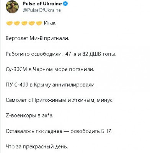
Task: Open the @PulseOfUkraine handle link
Action: coord(42,10)
